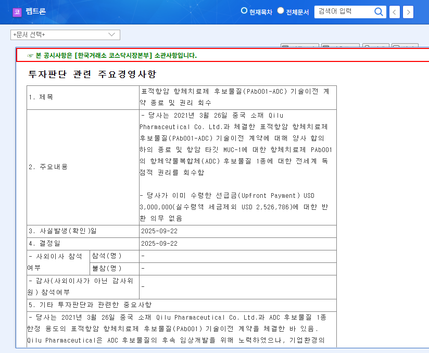Click the 투자판단 관련 주요경영사항 heading

pos(92,74)
